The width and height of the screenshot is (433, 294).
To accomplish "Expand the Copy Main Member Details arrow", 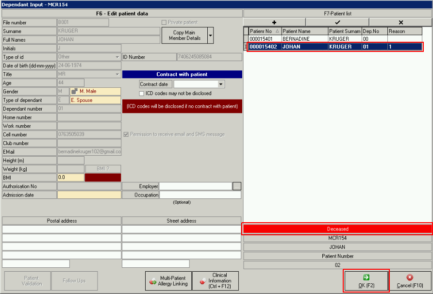I will coord(210,35).
